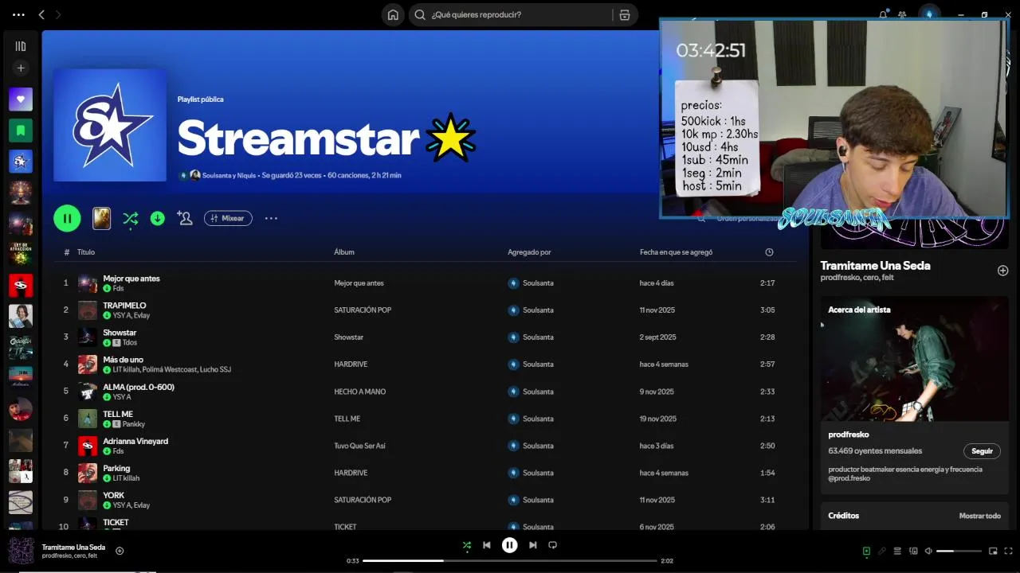1020x573 pixels.
Task: Toggle shuffle in the player bar
Action: click(x=467, y=545)
